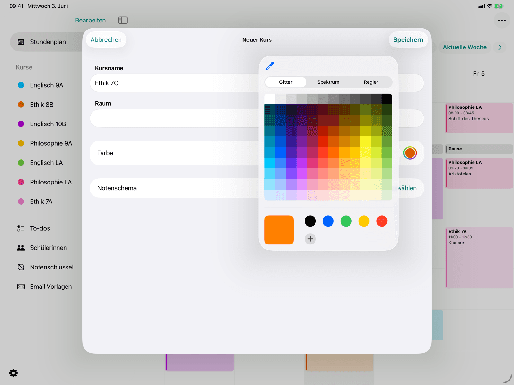514x385 pixels.
Task: Open To-dos from the sidebar
Action: (x=40, y=228)
